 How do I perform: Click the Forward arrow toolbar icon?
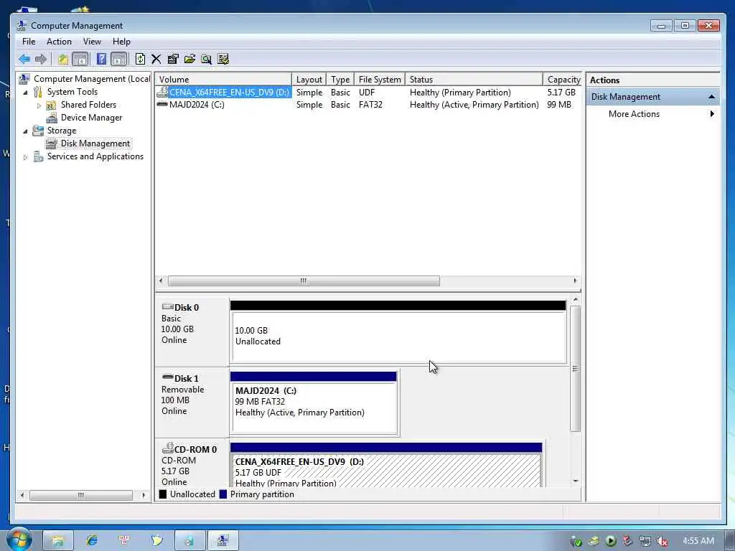41,59
